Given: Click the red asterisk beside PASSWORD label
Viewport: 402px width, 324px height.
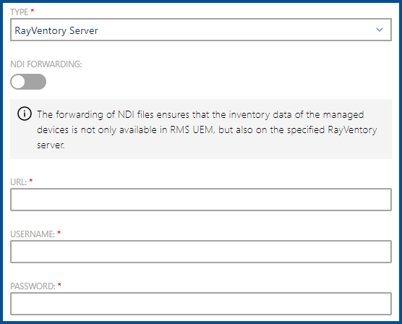Looking at the screenshot, I should coord(59,285).
